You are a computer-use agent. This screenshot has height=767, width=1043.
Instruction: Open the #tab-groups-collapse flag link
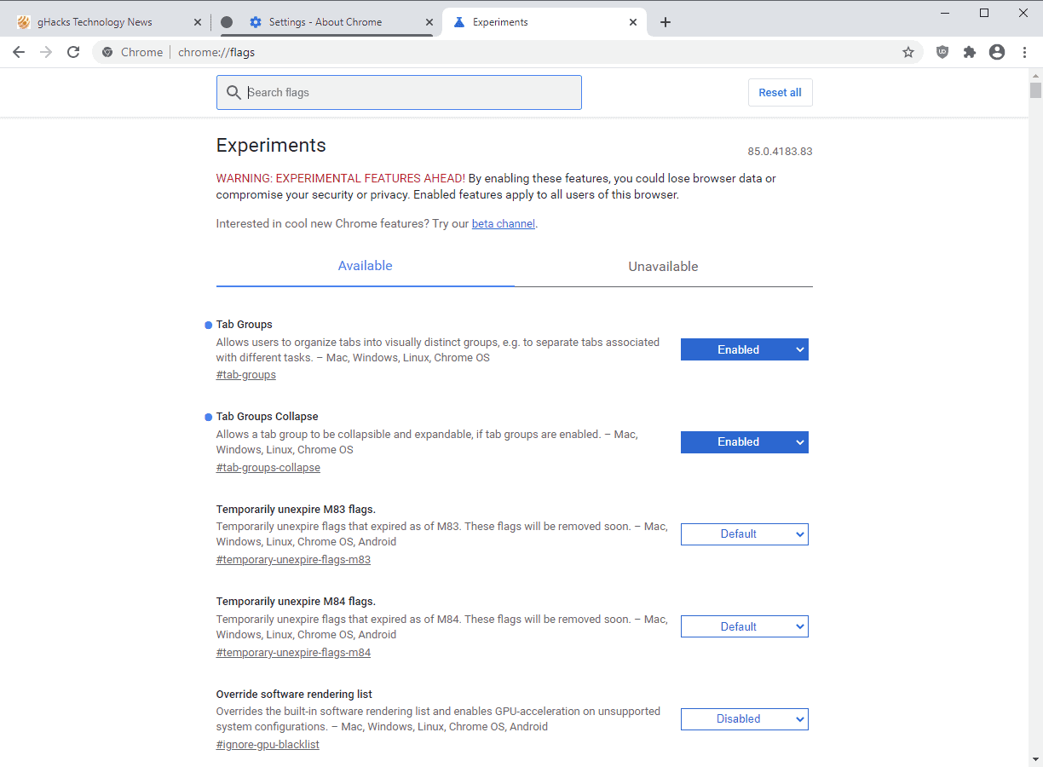point(268,467)
